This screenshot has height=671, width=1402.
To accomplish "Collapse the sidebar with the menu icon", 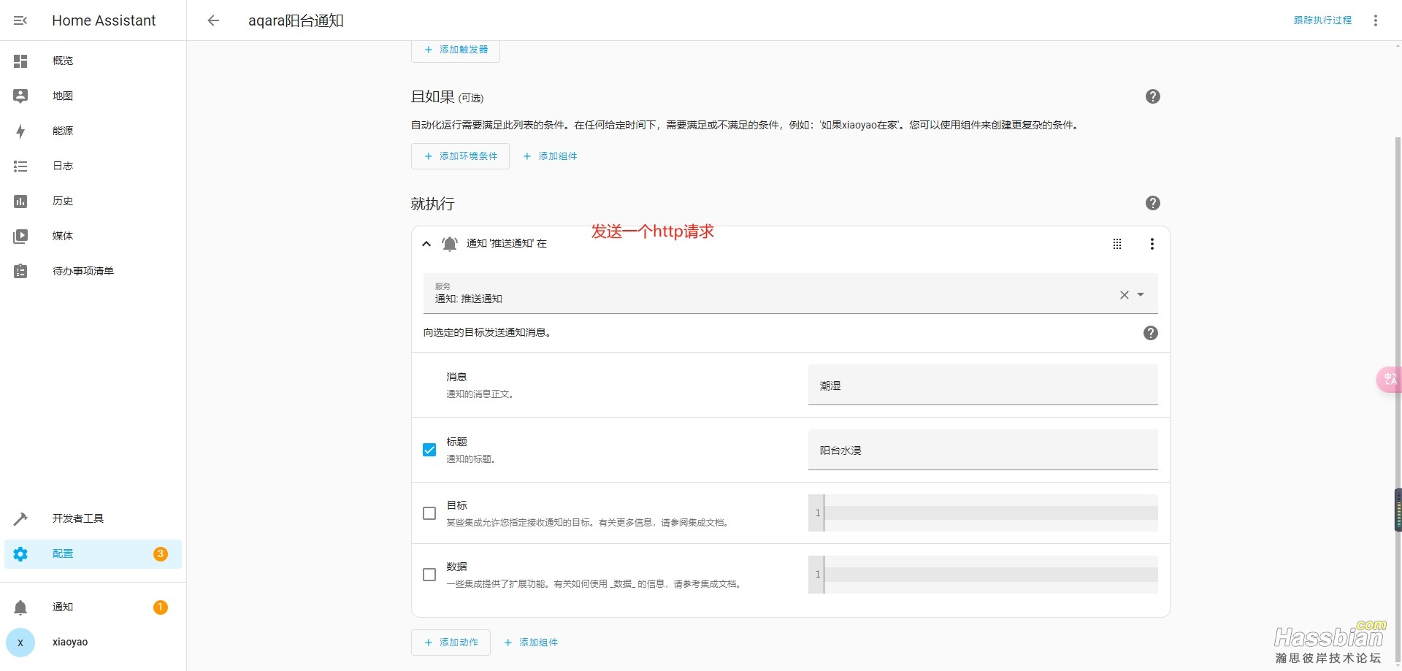I will click(20, 20).
